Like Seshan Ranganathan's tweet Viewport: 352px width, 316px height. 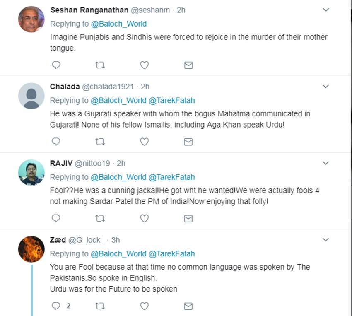144,65
